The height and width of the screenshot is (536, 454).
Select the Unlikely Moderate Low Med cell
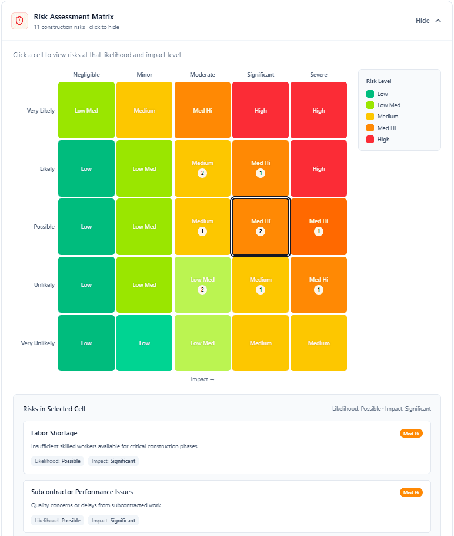coord(202,284)
